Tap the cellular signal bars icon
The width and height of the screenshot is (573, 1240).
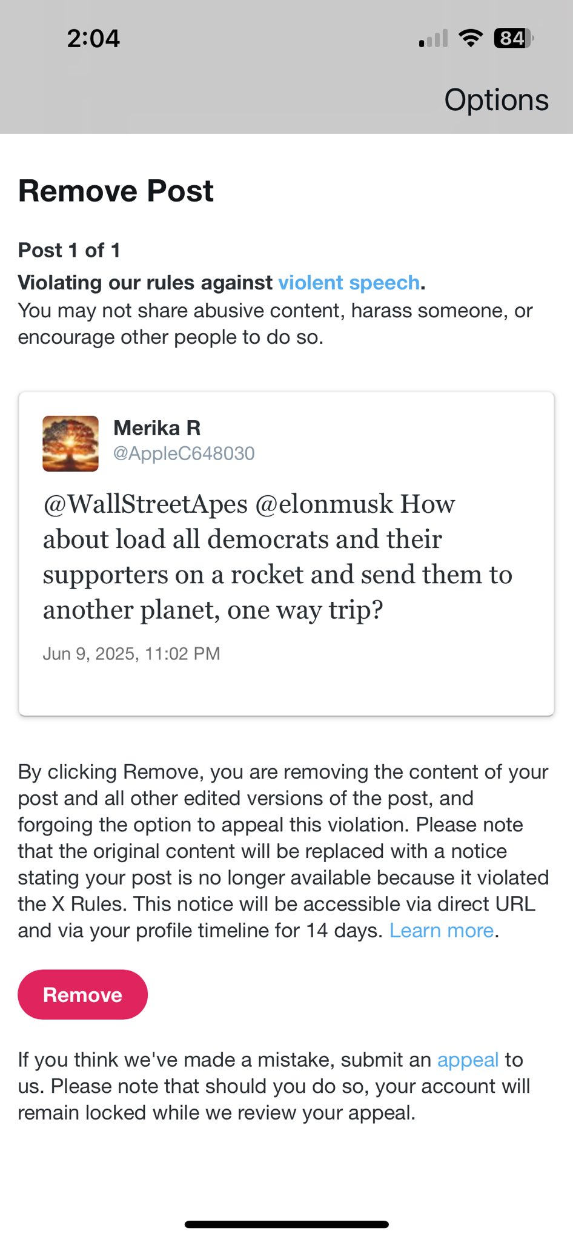[x=433, y=39]
